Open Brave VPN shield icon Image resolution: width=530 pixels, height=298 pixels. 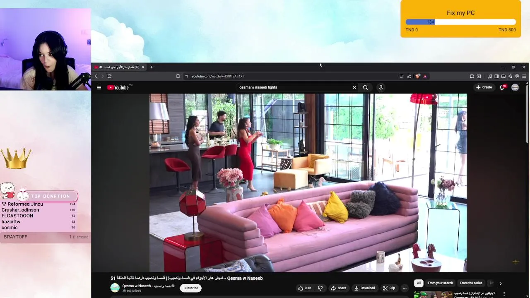click(517, 76)
